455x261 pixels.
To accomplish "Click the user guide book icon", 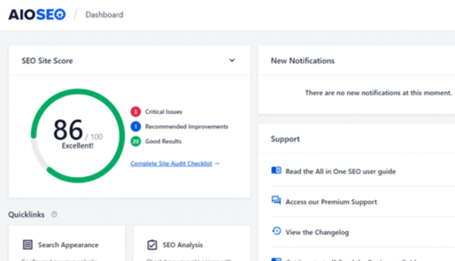I will [x=276, y=170].
